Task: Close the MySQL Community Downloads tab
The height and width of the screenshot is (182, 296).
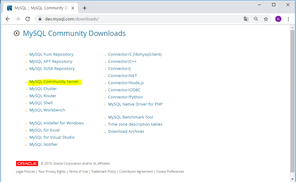Action: 73,8
